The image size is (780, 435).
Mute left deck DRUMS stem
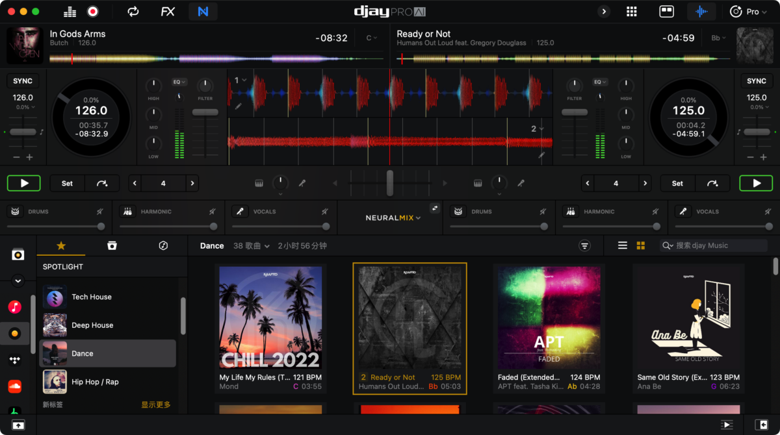click(99, 212)
